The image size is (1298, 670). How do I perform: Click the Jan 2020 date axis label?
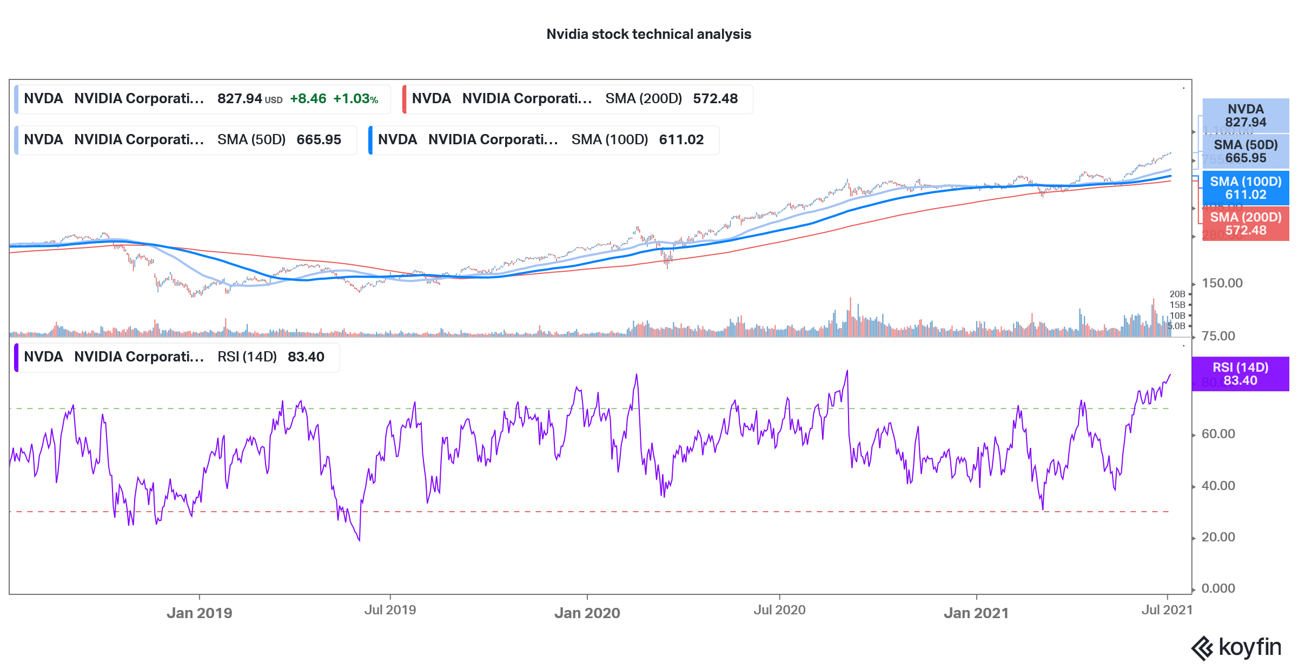coord(587,613)
